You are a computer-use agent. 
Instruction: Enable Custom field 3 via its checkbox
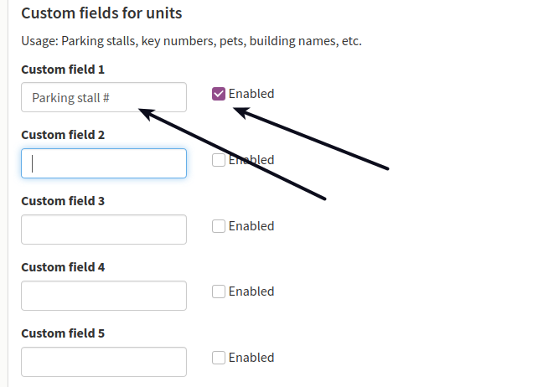click(219, 226)
